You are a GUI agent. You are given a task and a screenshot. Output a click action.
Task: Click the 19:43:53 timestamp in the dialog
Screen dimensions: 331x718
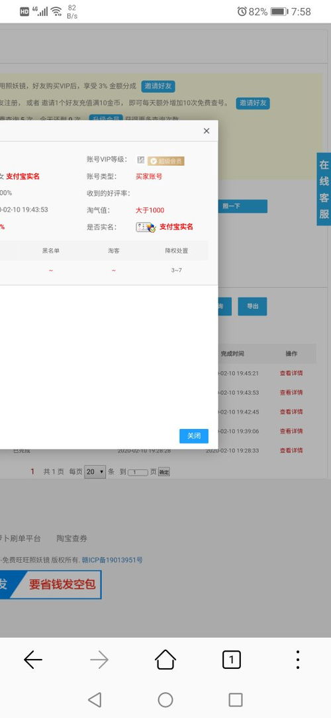[x=24, y=209]
